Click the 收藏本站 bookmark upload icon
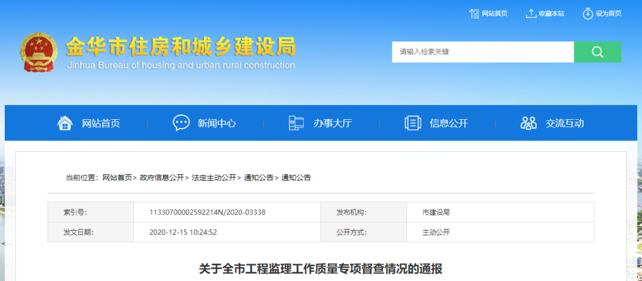This screenshot has height=281, width=642. click(531, 13)
